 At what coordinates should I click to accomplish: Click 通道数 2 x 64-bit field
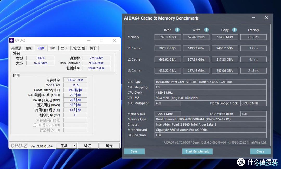96,58
